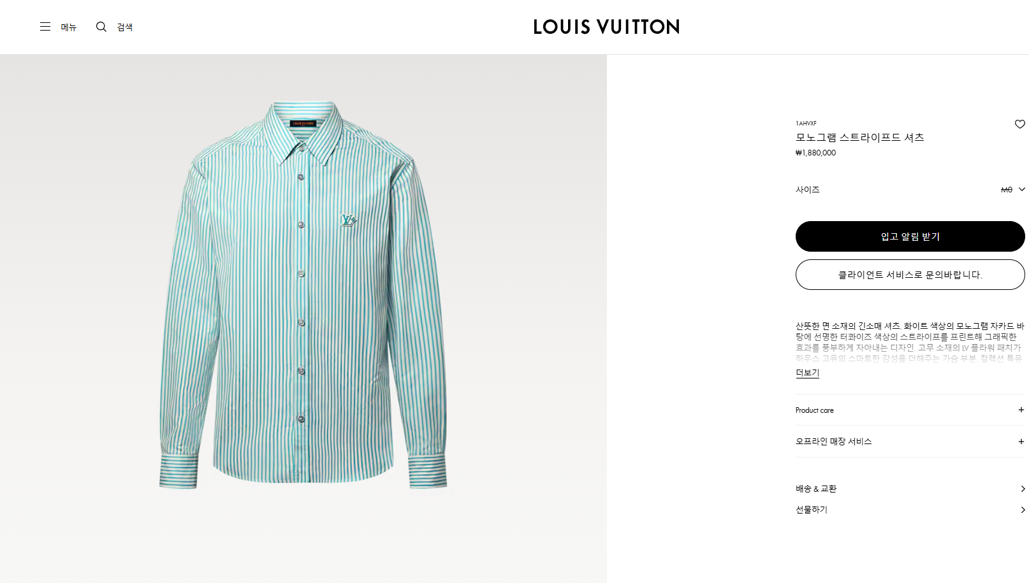Click the plus icon beside 오프라인 매장 서비스
Viewport: 1029px width, 583px height.
tap(1021, 442)
